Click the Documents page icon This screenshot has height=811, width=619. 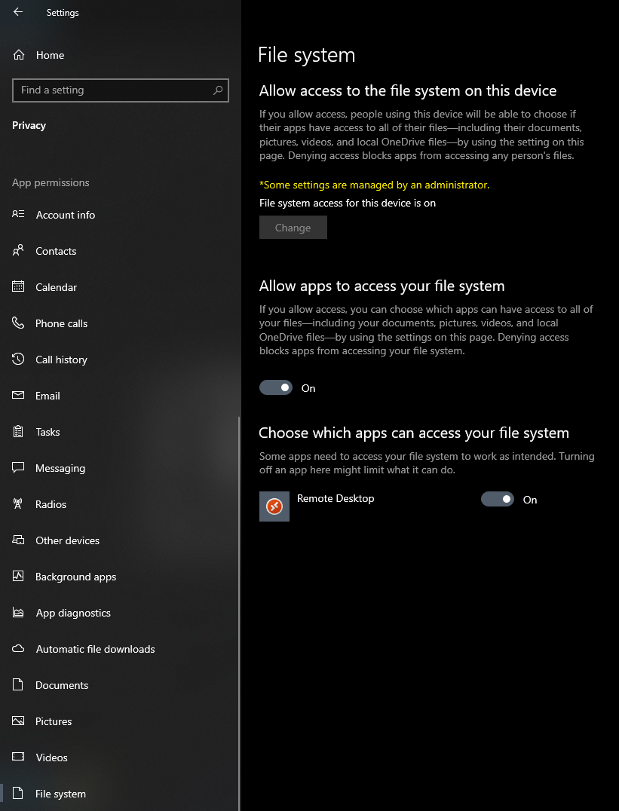point(18,685)
